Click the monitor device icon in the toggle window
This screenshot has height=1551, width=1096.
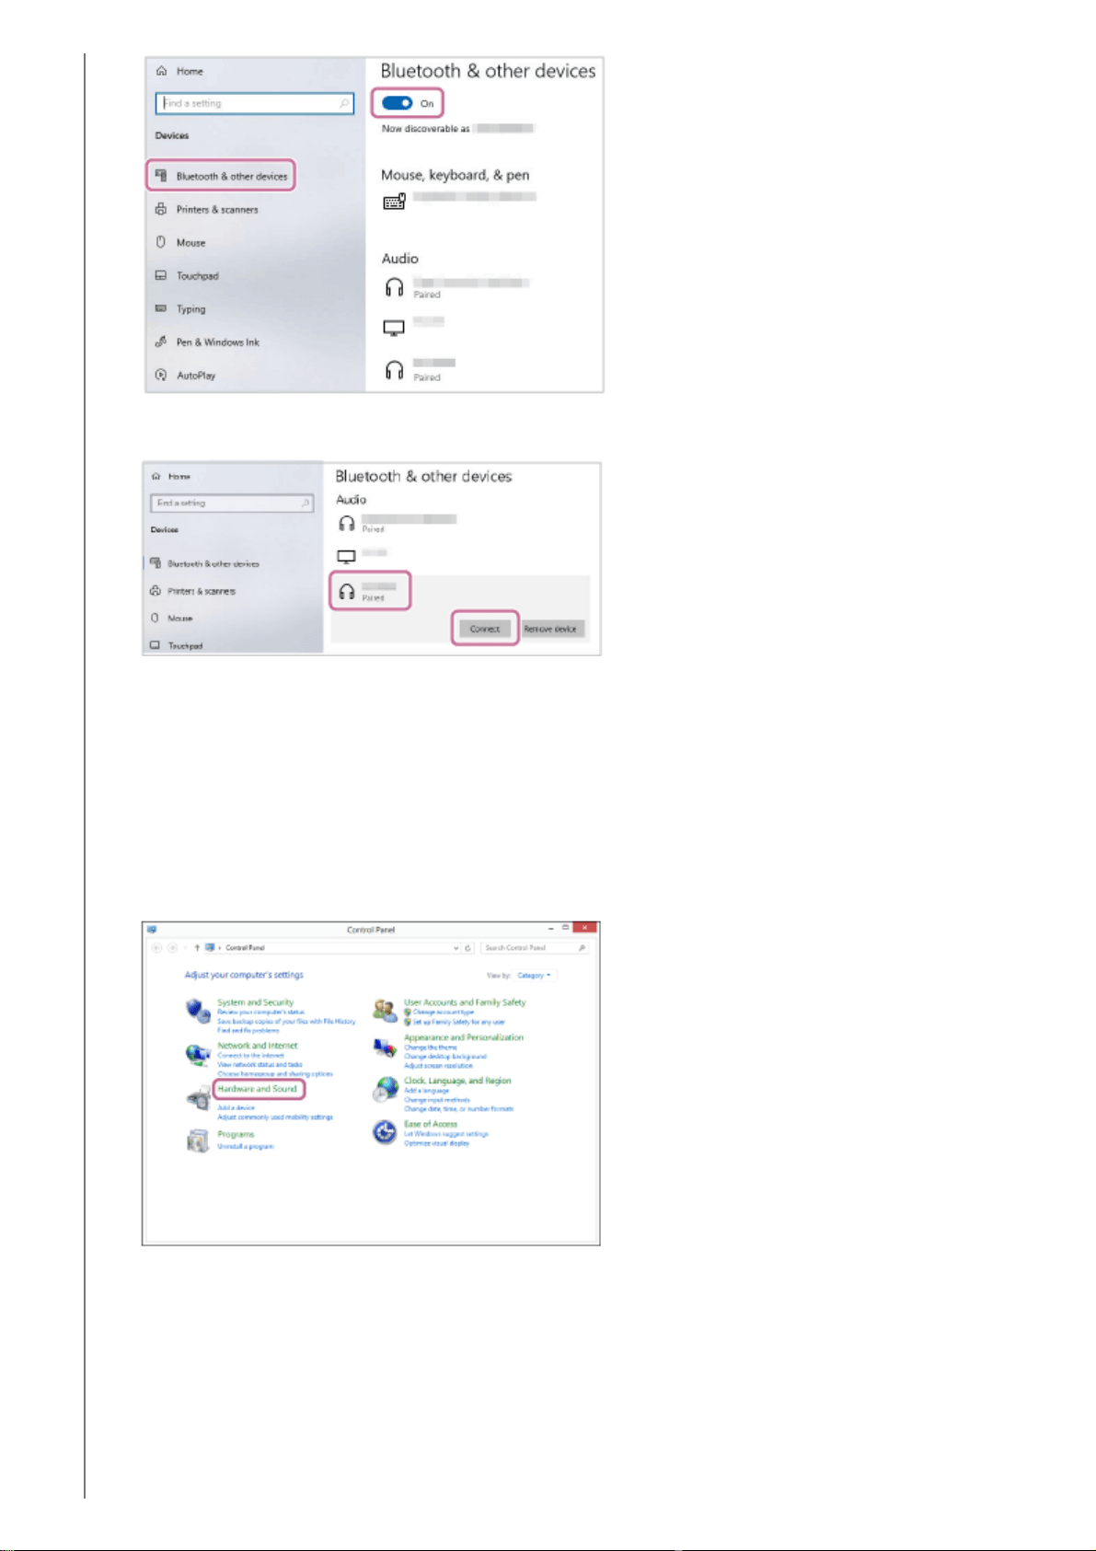[x=394, y=328]
